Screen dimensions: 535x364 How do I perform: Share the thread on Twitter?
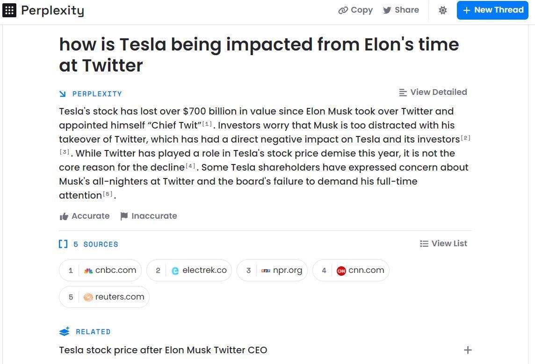coord(401,10)
